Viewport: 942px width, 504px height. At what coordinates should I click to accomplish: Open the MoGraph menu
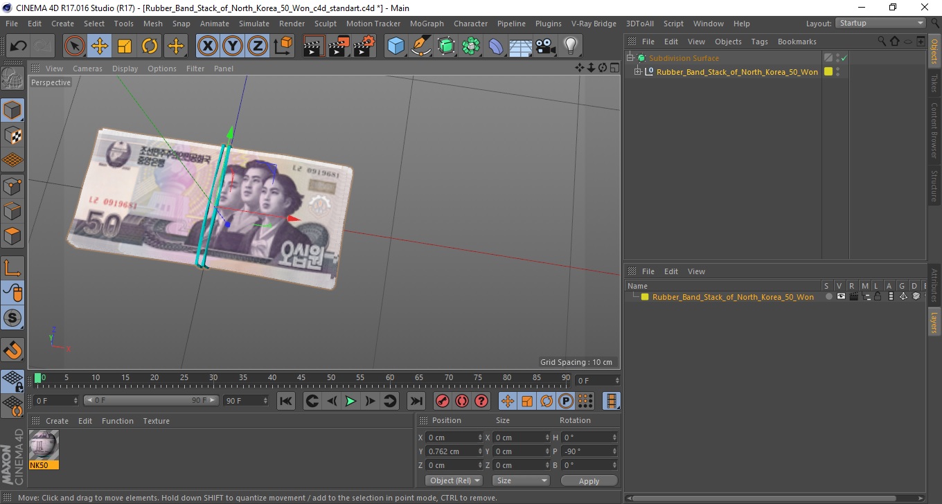pos(427,24)
